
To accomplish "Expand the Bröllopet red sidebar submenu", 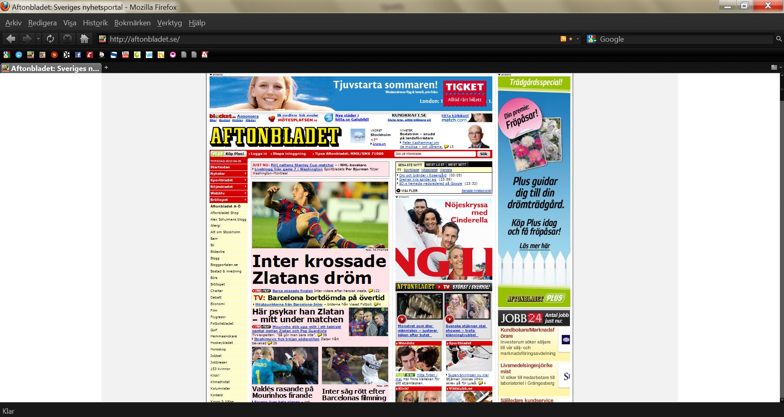I will pyautogui.click(x=245, y=200).
